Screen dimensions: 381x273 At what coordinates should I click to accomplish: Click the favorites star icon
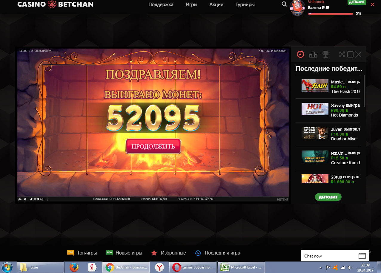click(x=154, y=253)
